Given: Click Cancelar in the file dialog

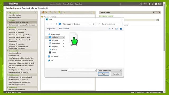Looking at the screenshot, I should [x=116, y=74].
